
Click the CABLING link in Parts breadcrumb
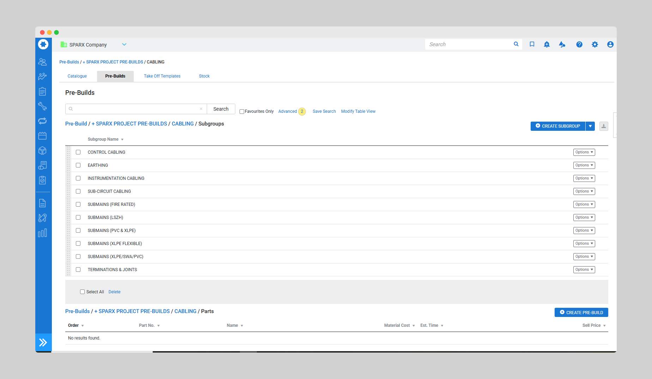pos(185,311)
